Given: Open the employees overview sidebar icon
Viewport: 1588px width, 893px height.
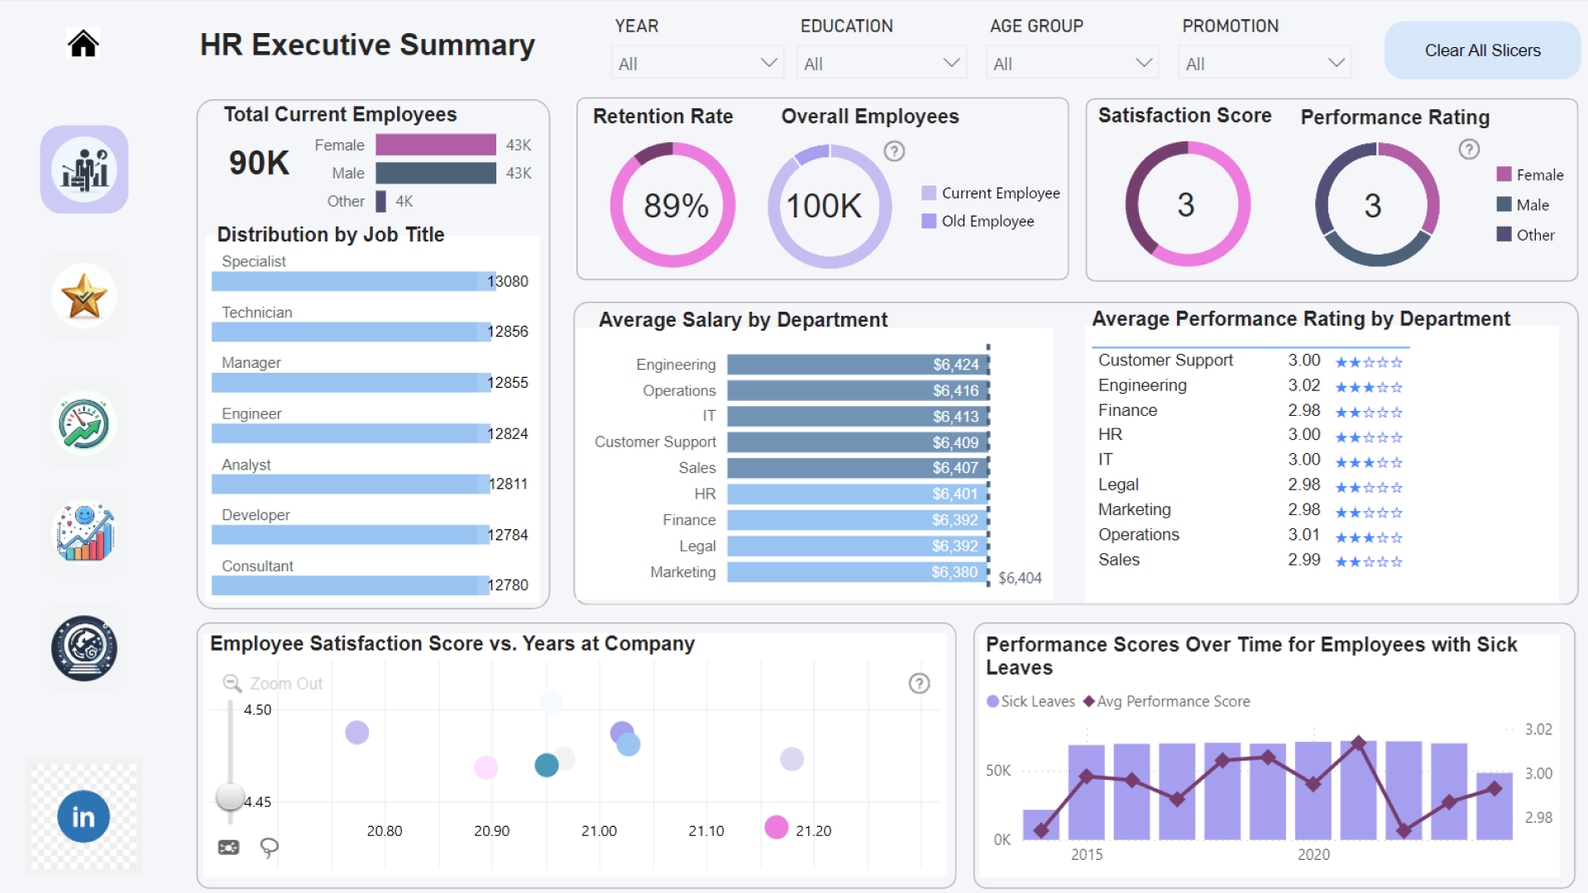Looking at the screenshot, I should pos(84,170).
